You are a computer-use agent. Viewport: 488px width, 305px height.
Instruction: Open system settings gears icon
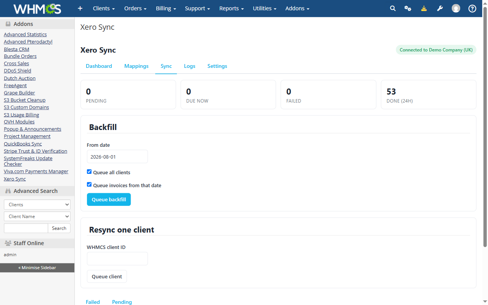pyautogui.click(x=408, y=8)
